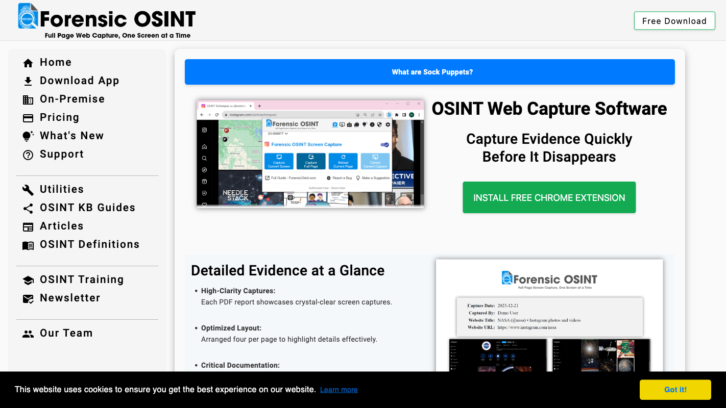Image resolution: width=726 pixels, height=408 pixels.
Task: Click the wrench icon next to Utilities
Action: (x=28, y=190)
